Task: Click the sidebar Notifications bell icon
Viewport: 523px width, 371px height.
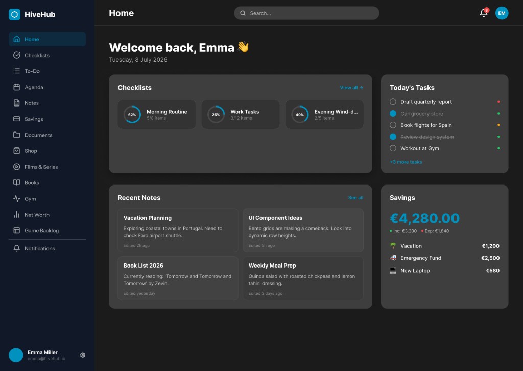Action: (x=17, y=249)
